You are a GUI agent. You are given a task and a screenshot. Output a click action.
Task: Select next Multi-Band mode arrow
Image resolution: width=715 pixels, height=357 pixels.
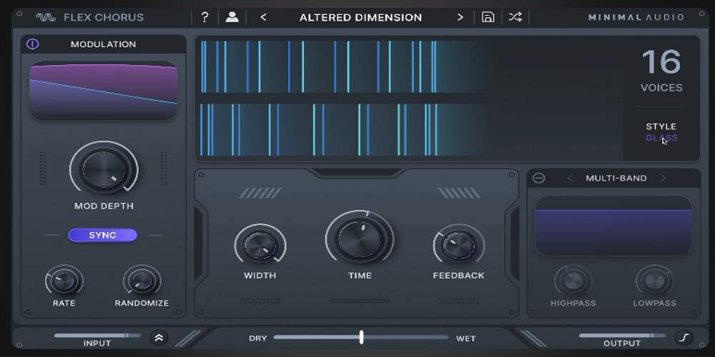(x=663, y=178)
